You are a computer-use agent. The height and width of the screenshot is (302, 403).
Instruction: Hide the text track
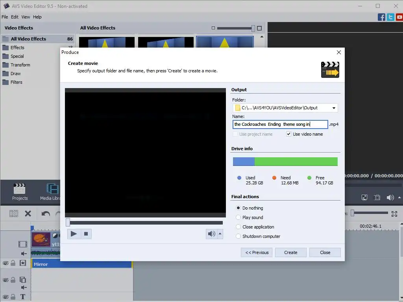pyautogui.click(x=6, y=297)
